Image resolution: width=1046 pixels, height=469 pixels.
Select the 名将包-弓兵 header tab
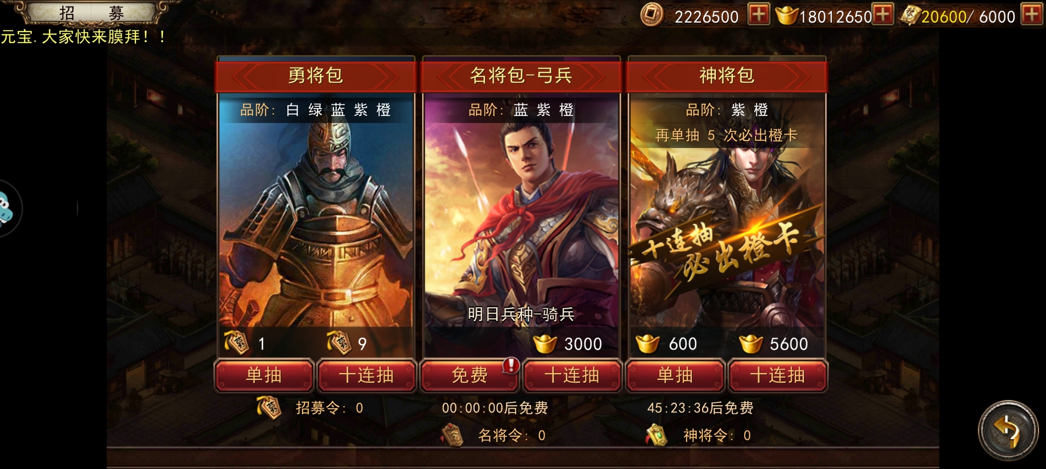521,76
